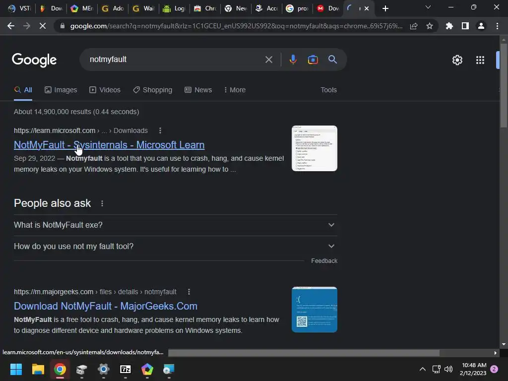Open the volume control in tray

(x=448, y=369)
